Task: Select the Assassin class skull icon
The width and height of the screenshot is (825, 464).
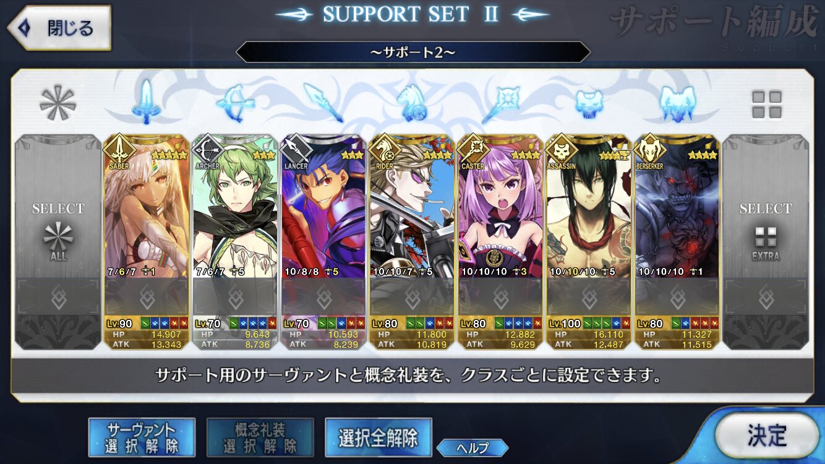Action: point(589,103)
